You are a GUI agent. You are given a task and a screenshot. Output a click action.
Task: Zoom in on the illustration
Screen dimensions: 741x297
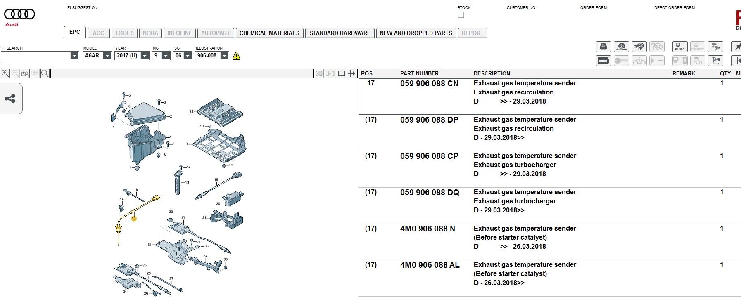click(5, 73)
